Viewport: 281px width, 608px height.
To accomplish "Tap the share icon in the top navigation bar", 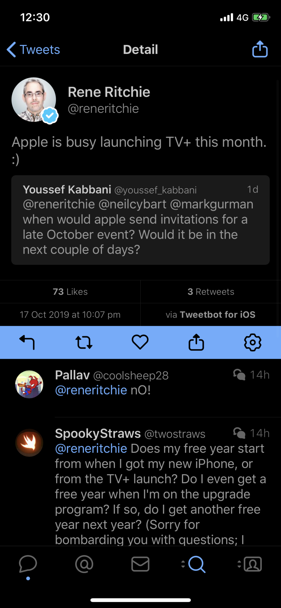I will pos(259,49).
